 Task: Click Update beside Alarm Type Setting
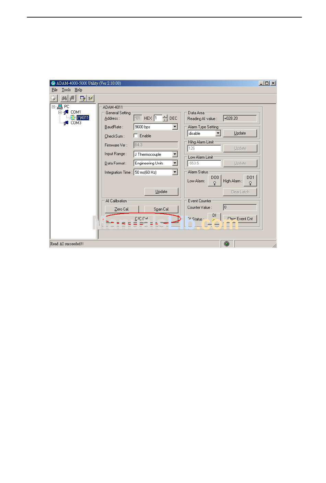tap(240, 133)
